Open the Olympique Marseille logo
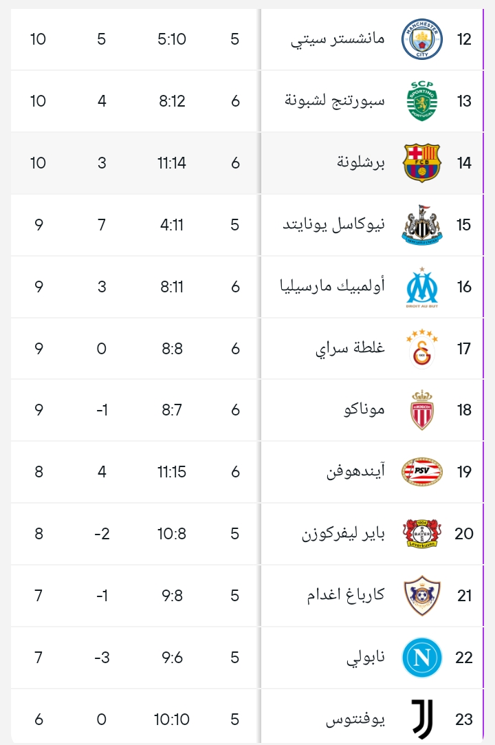This screenshot has height=745, width=495. tap(422, 287)
